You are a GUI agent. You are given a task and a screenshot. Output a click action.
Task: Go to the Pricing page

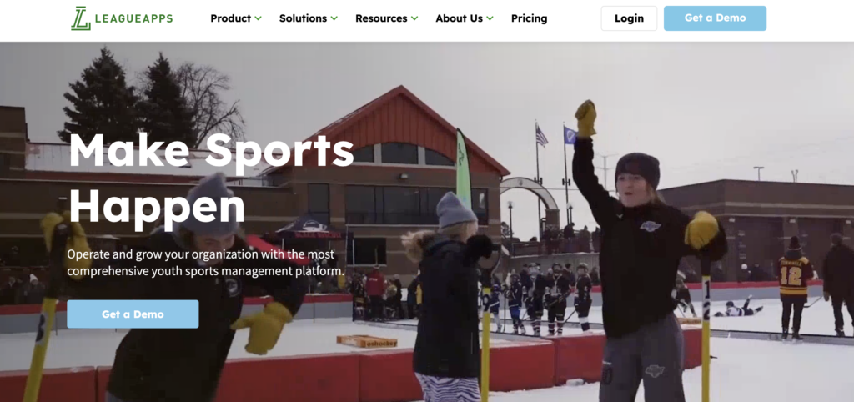click(529, 18)
